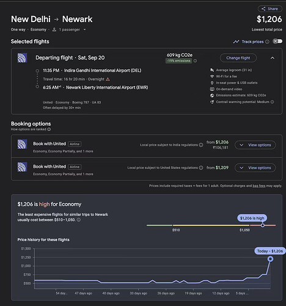
Task: Click the Share icon button
Action: [270, 9]
